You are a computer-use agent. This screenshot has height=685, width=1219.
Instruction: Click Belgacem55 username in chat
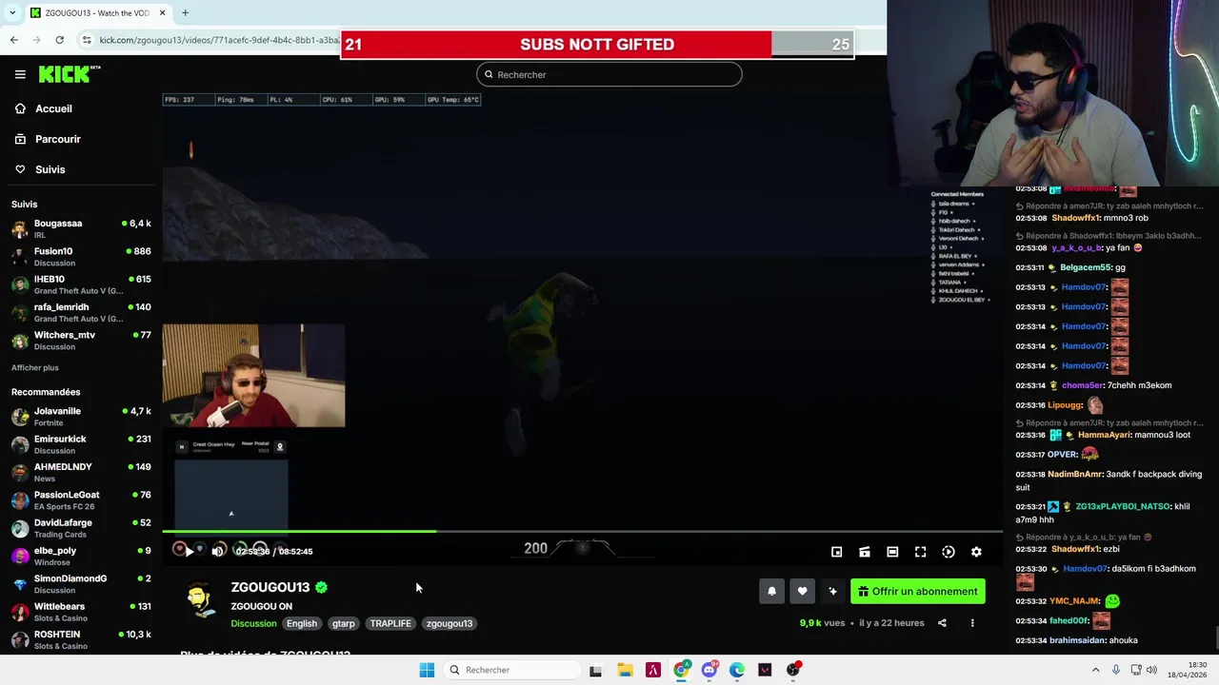pyautogui.click(x=1087, y=267)
